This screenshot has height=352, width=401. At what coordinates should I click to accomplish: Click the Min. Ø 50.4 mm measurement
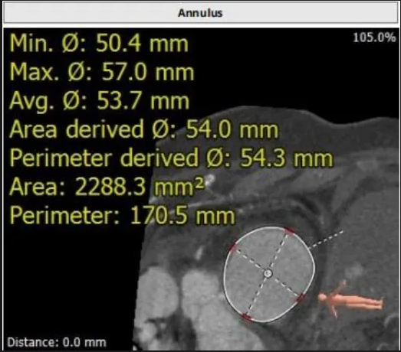click(99, 44)
